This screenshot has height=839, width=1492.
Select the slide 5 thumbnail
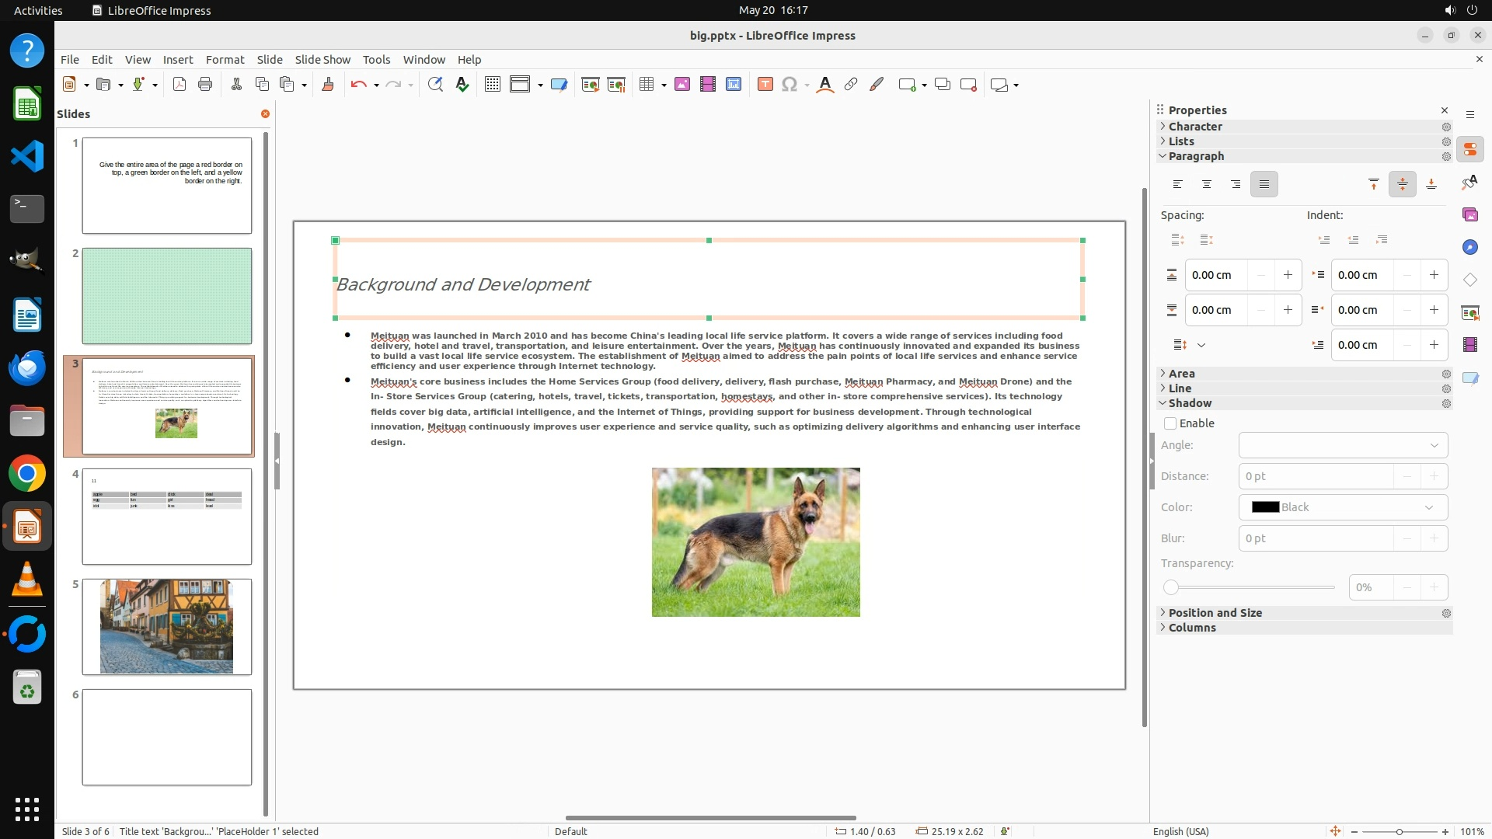[167, 626]
